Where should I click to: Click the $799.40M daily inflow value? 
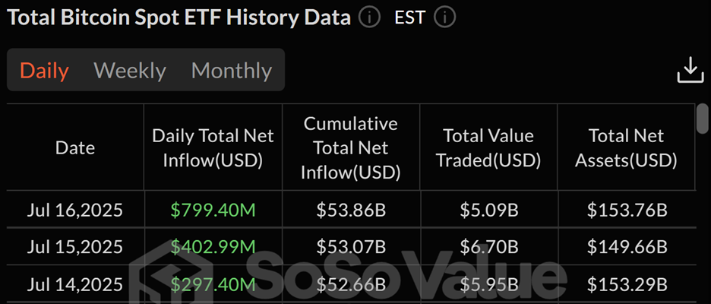213,210
